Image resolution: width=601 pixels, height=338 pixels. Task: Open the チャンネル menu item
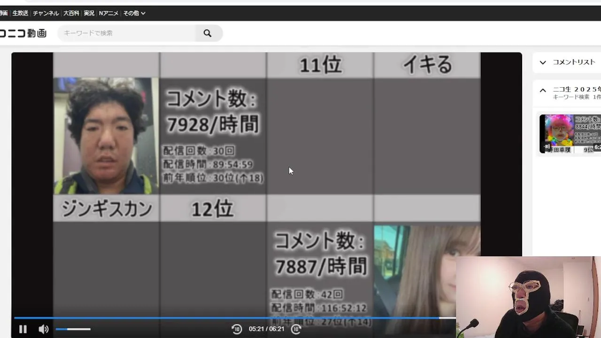(46, 13)
